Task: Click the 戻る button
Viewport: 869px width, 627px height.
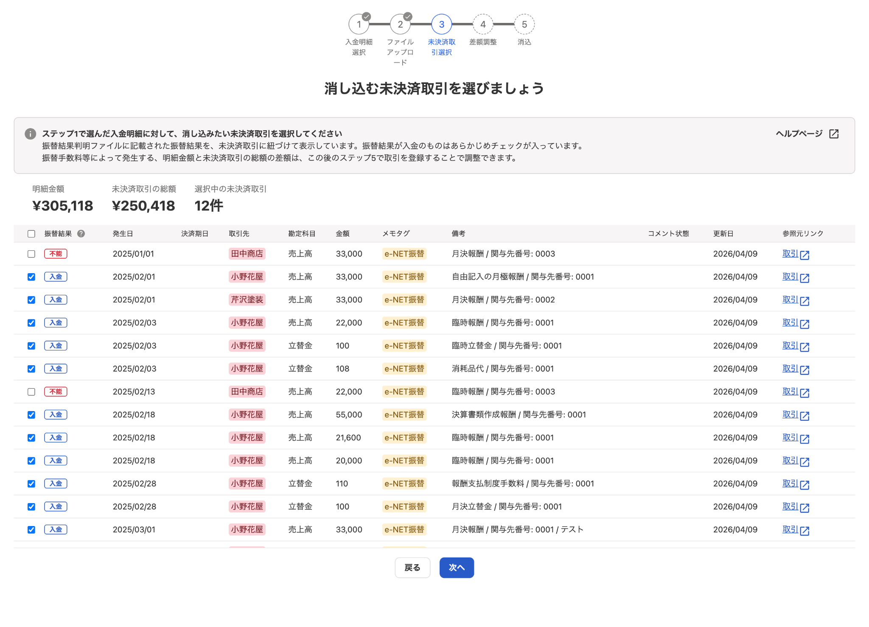Action: tap(412, 568)
